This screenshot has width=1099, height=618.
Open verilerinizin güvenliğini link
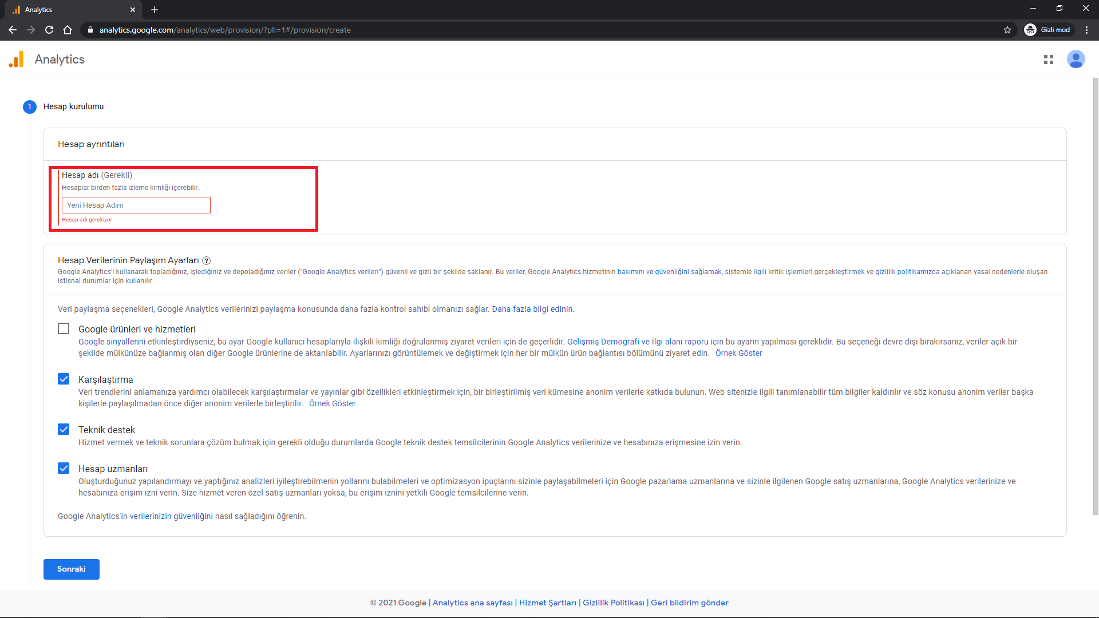coord(171,516)
